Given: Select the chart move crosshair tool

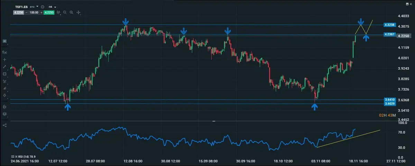Looking at the screenshot, I should point(79,12).
